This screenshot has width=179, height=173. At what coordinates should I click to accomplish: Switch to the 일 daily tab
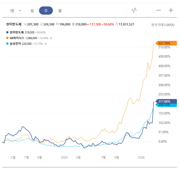click(x=32, y=11)
